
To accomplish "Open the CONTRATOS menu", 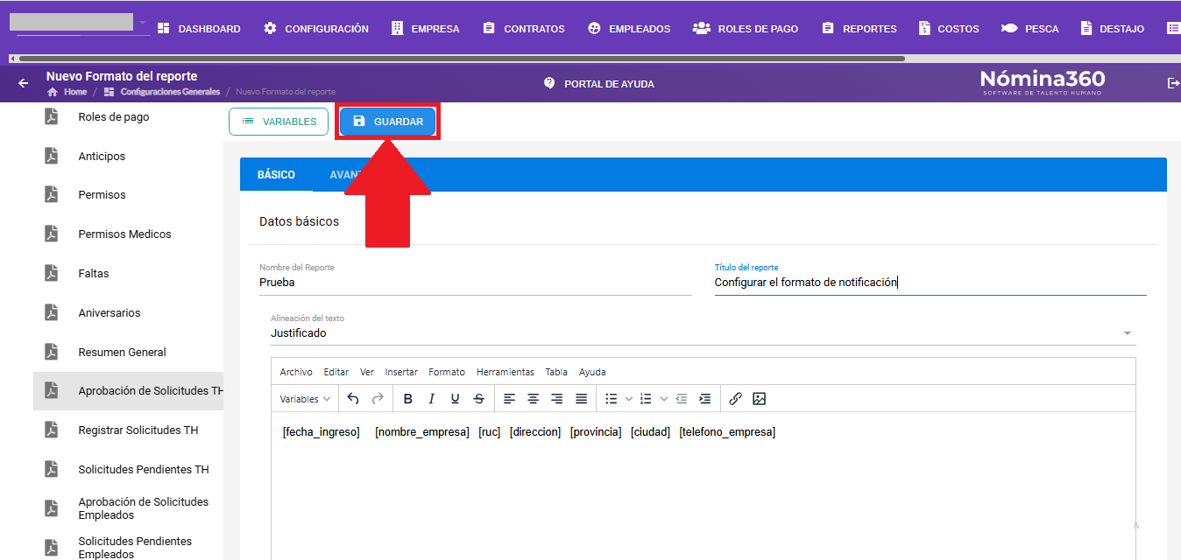I will [524, 29].
